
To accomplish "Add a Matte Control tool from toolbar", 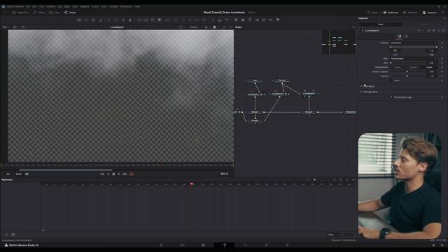I will point(153,20).
